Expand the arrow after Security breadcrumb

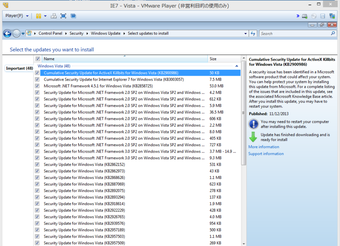(x=87, y=34)
